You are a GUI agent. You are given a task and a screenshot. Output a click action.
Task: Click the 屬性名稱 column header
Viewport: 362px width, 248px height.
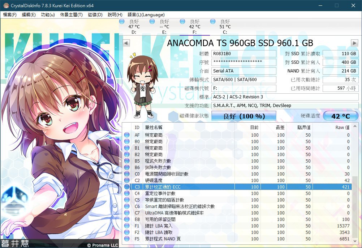pyautogui.click(x=189, y=128)
